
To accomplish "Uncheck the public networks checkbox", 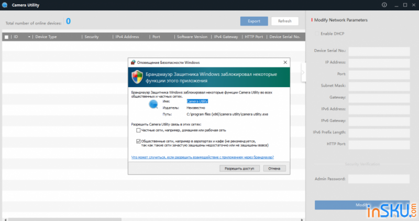I will click(138, 141).
